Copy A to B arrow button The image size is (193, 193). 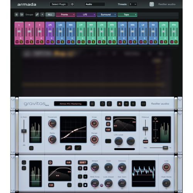[126, 104]
